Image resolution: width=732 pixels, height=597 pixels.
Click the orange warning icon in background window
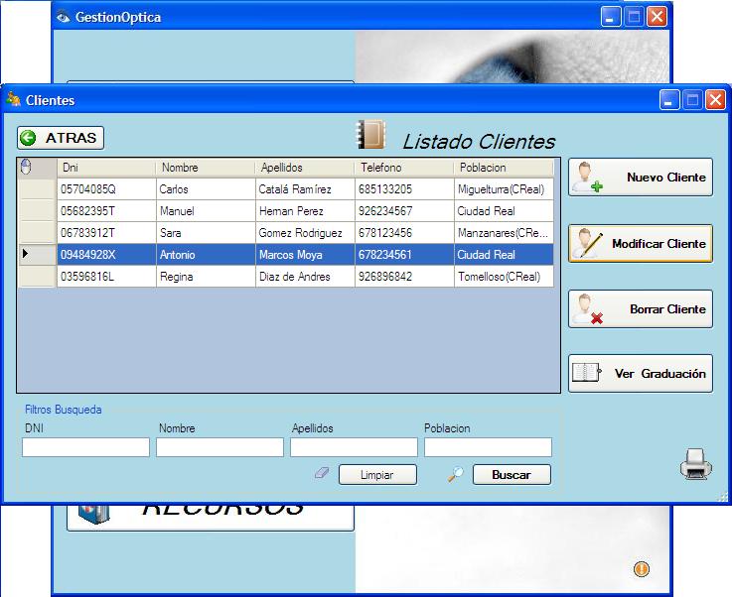click(x=641, y=569)
